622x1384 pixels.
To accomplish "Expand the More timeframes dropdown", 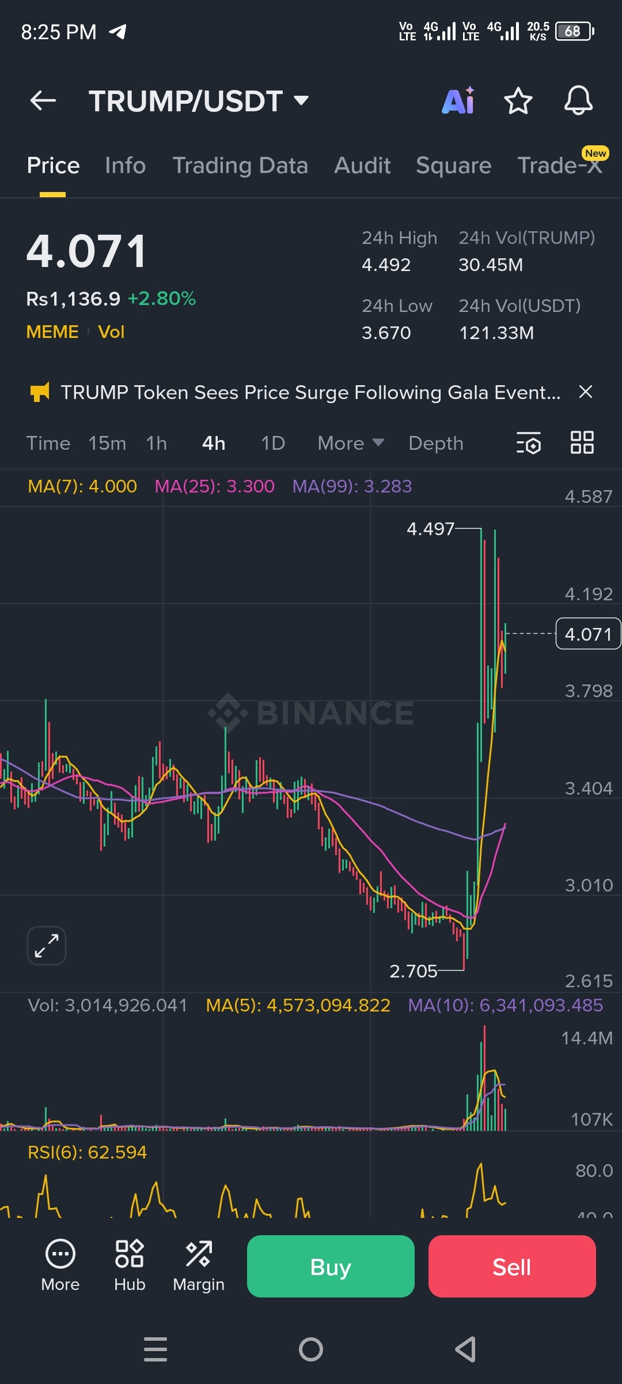I will [x=351, y=443].
